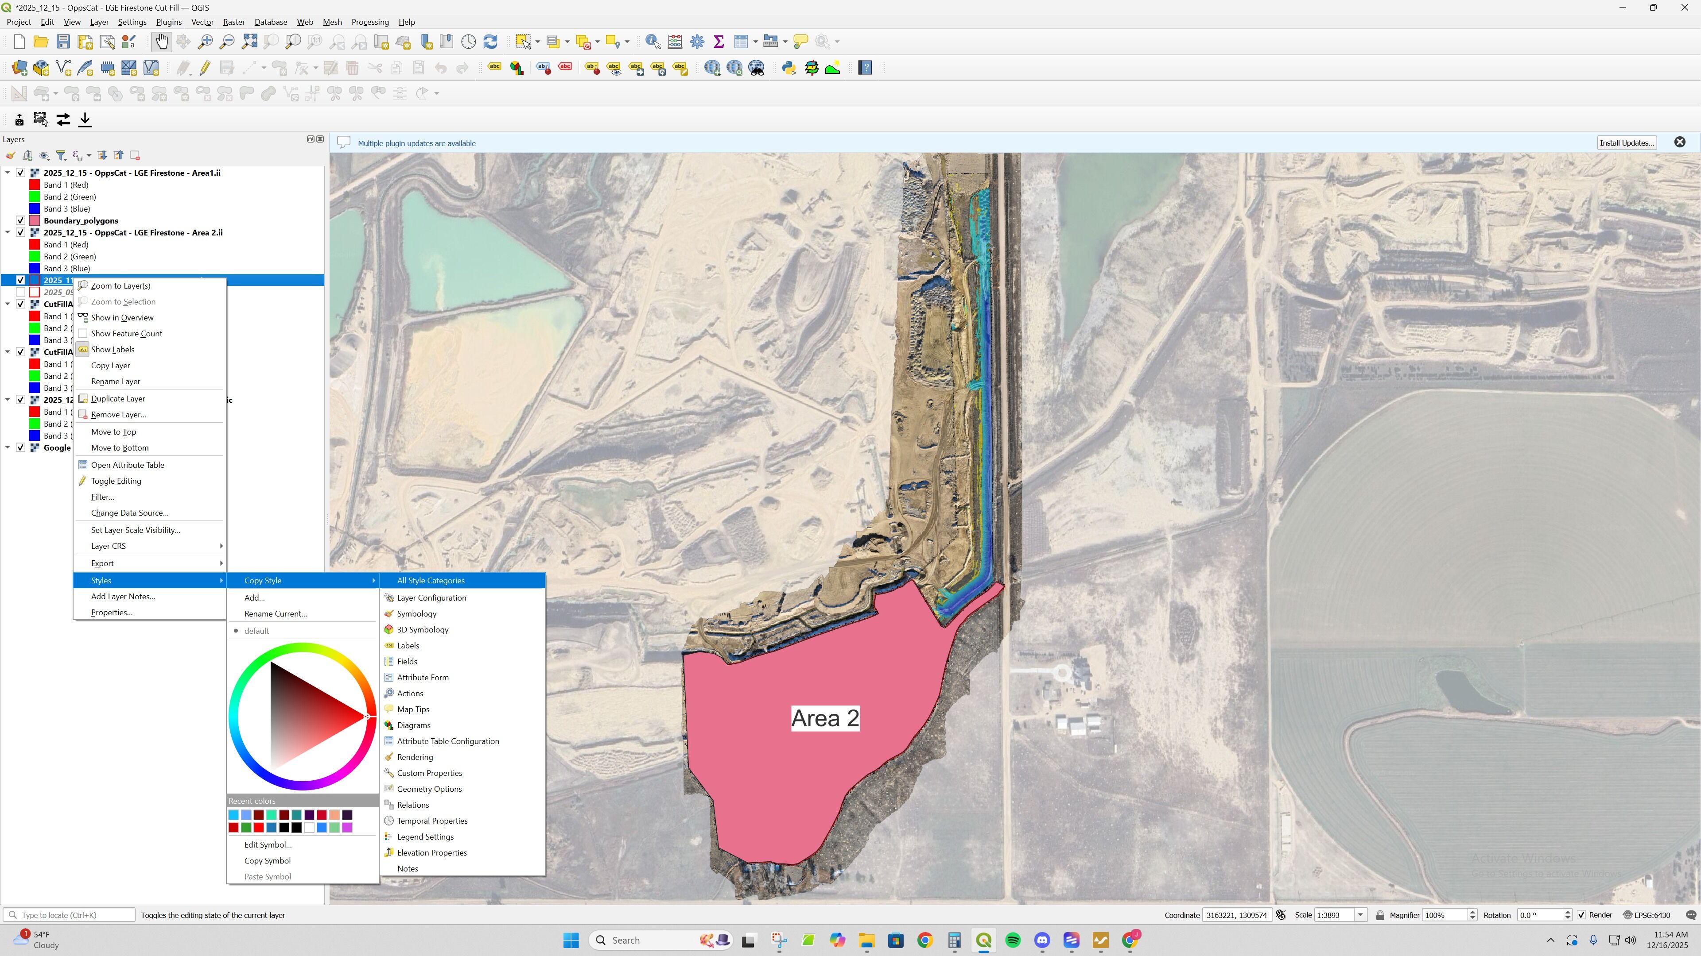Image resolution: width=1701 pixels, height=956 pixels.
Task: Pick the magenta swatch in Recent colors
Action: (347, 827)
